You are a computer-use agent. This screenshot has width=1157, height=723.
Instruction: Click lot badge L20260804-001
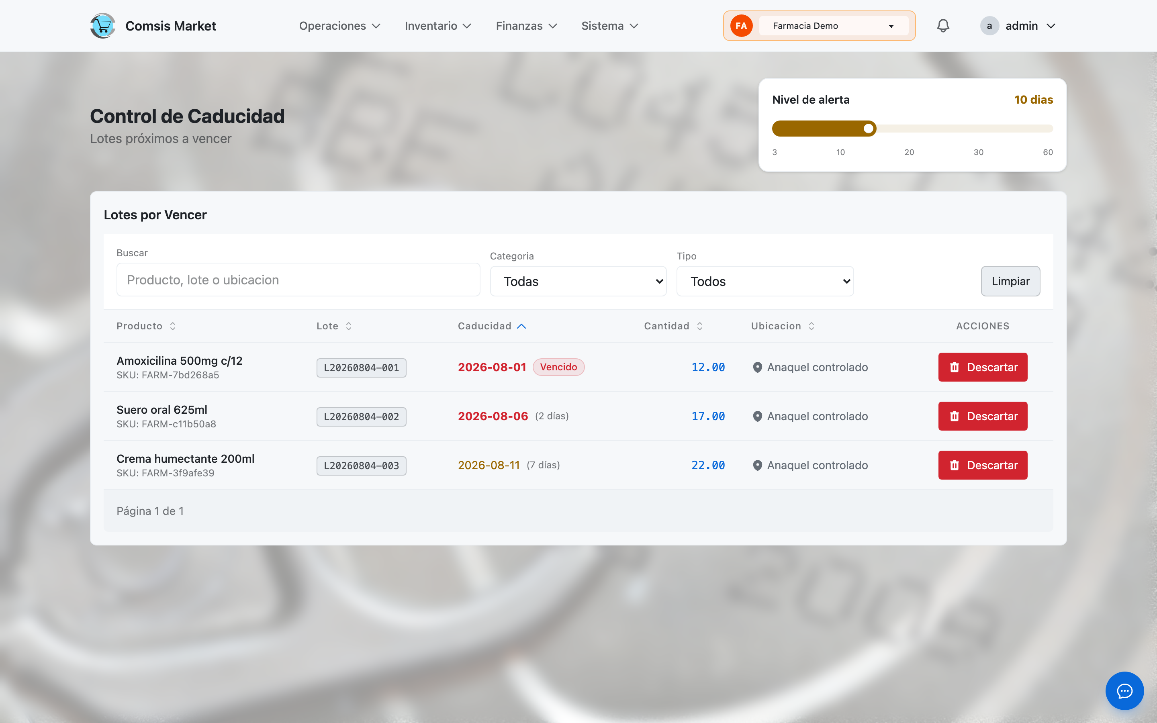(x=362, y=368)
